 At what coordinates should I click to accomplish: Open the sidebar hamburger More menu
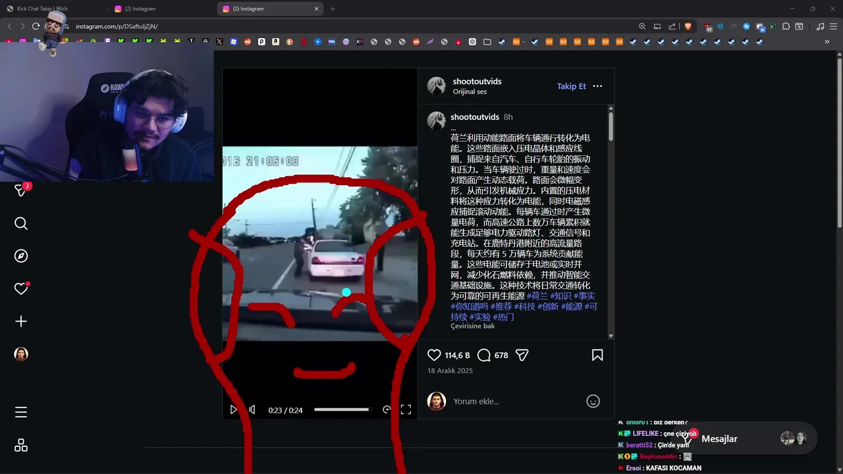[x=21, y=413]
